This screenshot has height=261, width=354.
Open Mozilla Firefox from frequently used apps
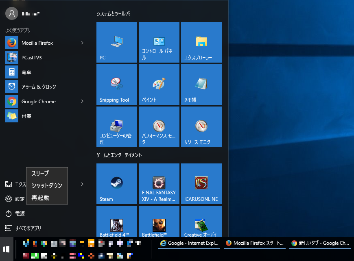tap(45, 43)
